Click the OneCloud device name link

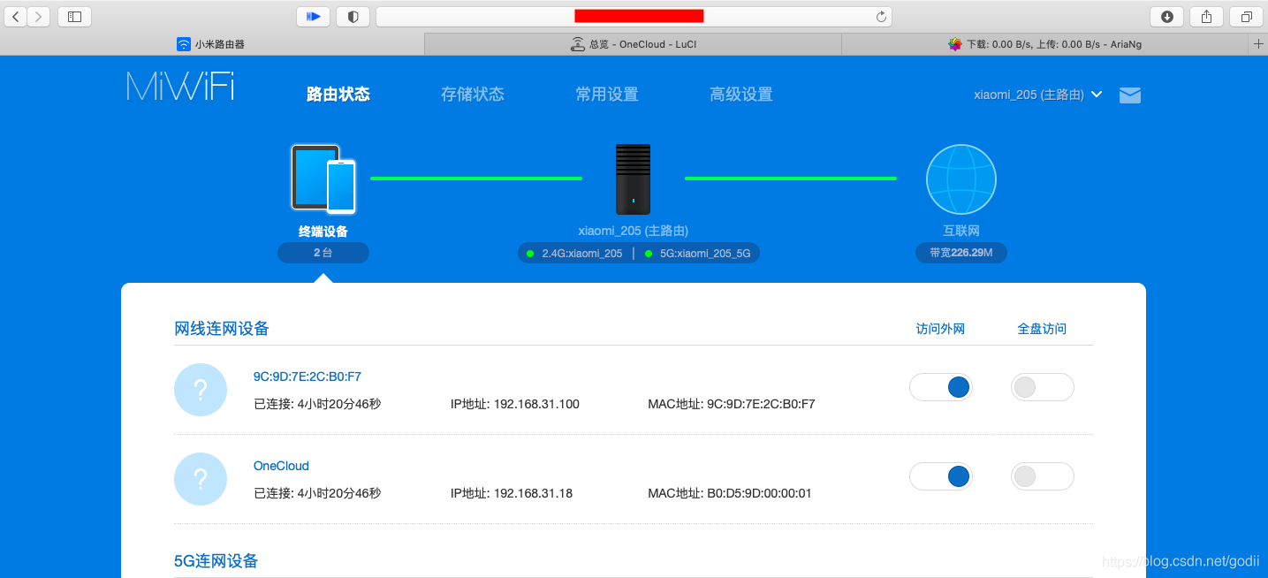click(281, 466)
